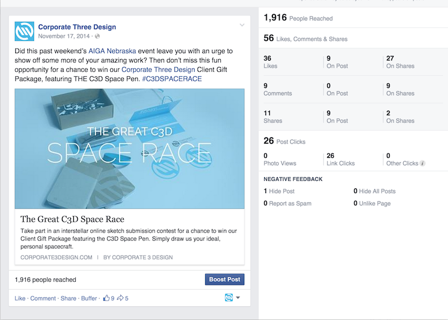The image size is (448, 320).
Task: Click the Comment link under the post
Action: coord(43,298)
